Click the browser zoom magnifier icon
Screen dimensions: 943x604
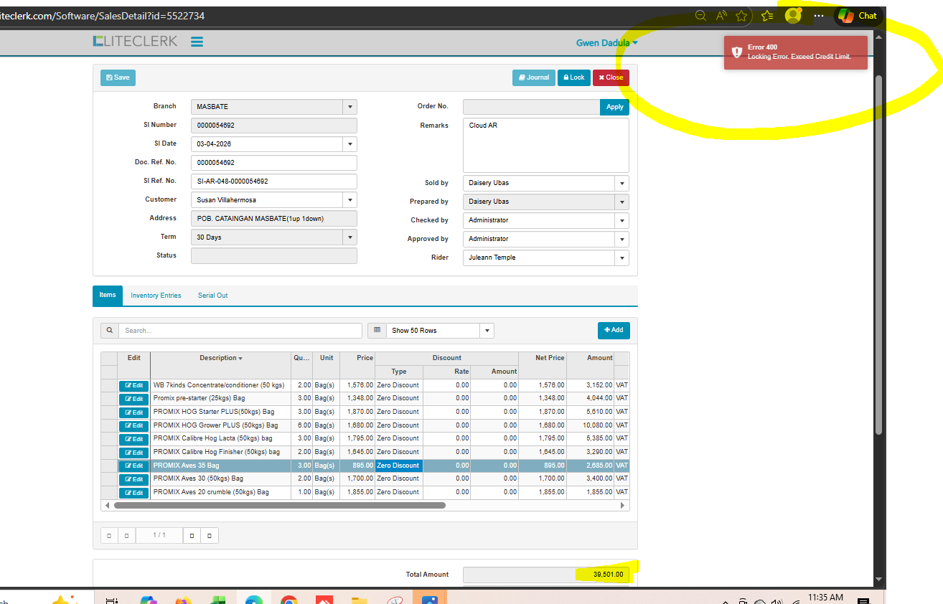coord(700,16)
